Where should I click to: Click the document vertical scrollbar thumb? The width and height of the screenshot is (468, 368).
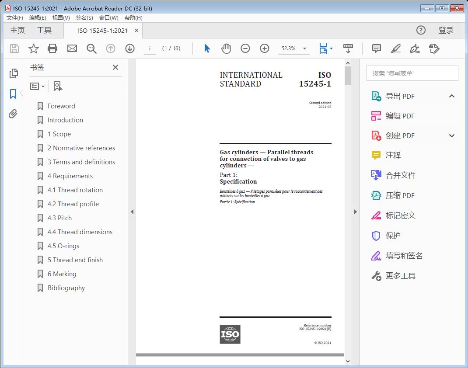348,76
